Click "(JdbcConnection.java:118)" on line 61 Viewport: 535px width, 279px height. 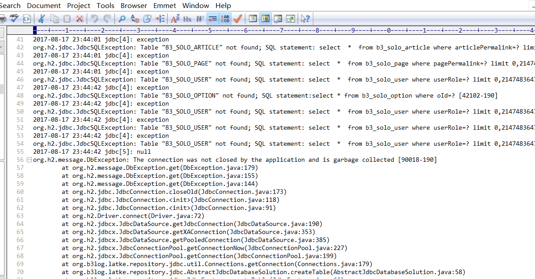[x=235, y=200]
